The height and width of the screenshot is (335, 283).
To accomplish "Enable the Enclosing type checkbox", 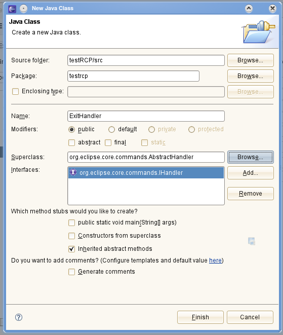I will [15, 91].
